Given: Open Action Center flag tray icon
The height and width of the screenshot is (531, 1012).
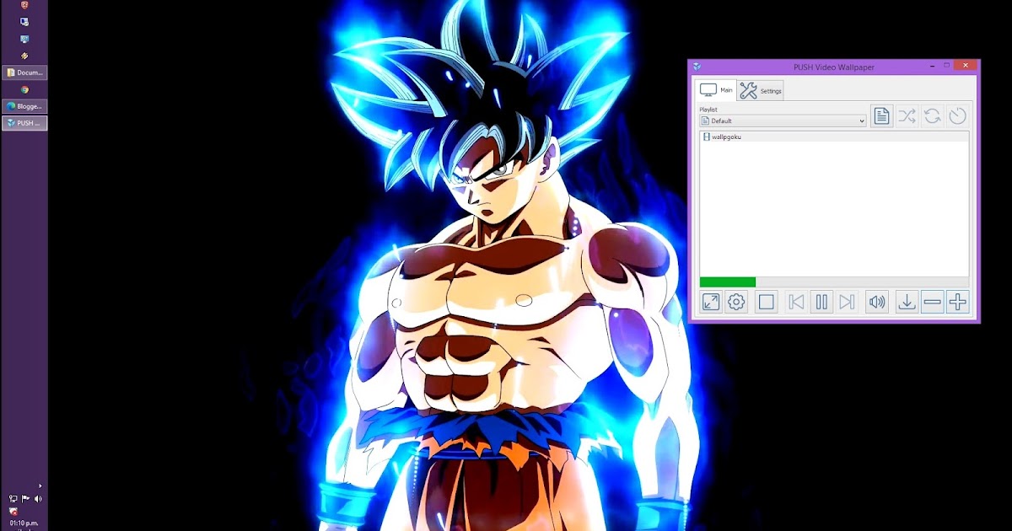Looking at the screenshot, I should (x=25, y=499).
